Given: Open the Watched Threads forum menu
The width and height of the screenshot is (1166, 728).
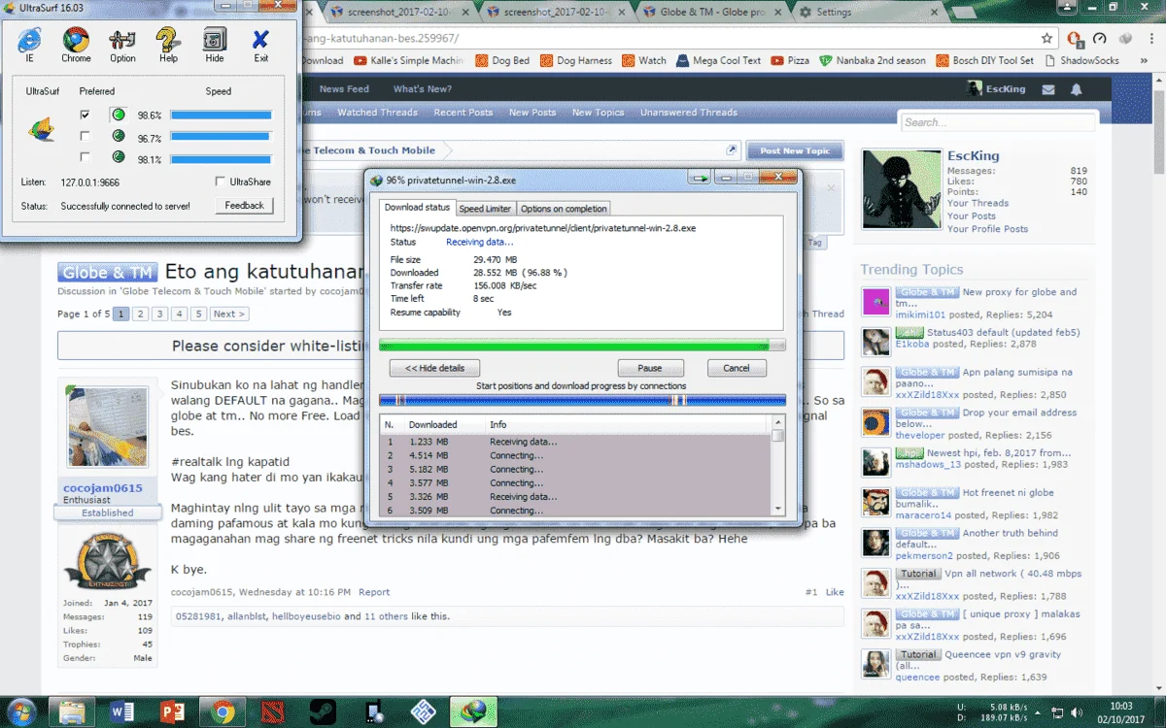Looking at the screenshot, I should point(377,113).
